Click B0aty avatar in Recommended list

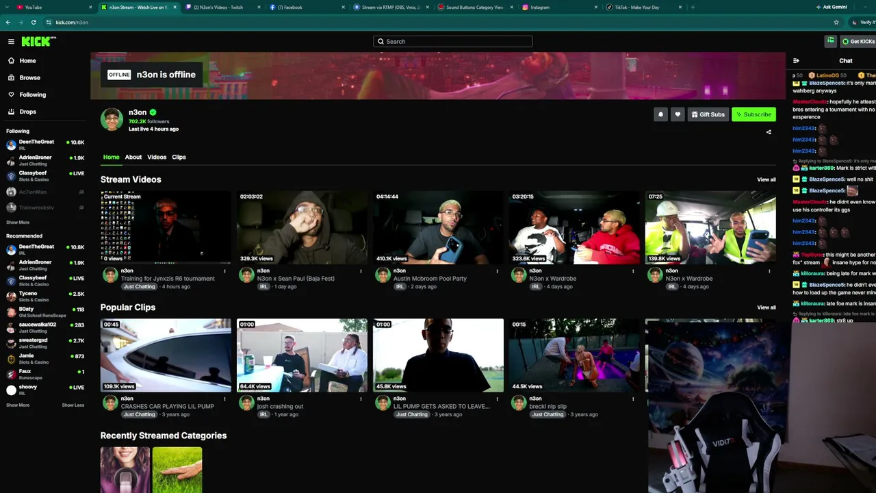[11, 312]
